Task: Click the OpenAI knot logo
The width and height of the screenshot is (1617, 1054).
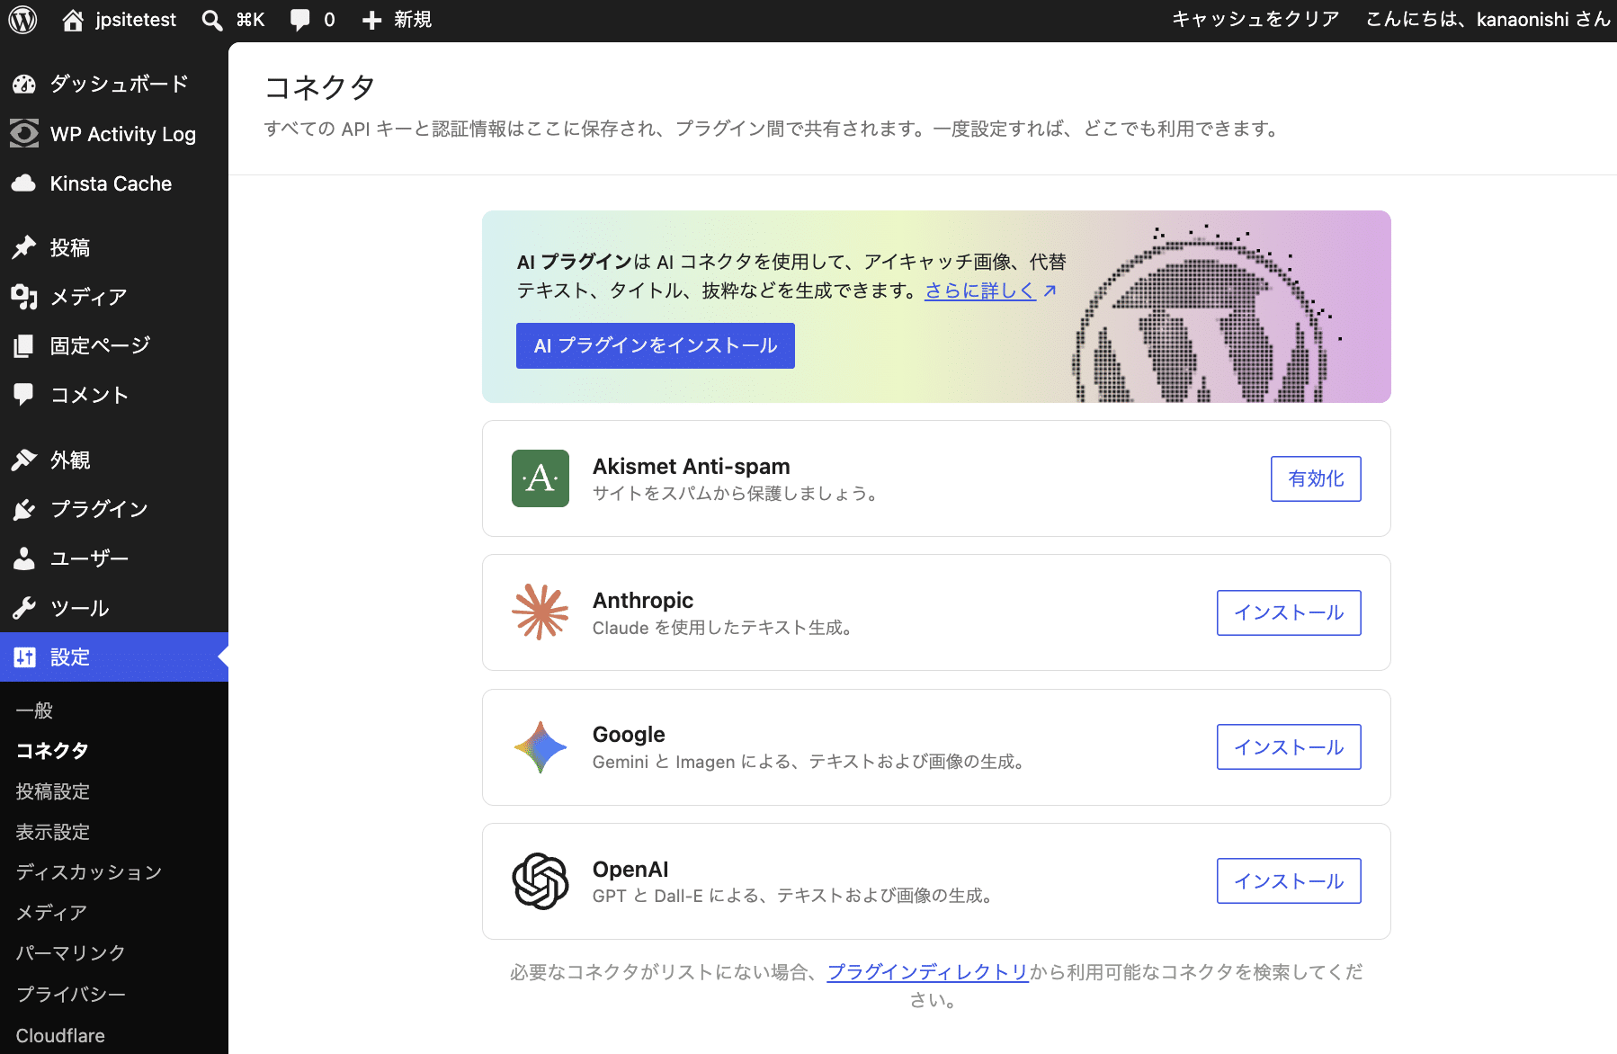Action: (540, 881)
